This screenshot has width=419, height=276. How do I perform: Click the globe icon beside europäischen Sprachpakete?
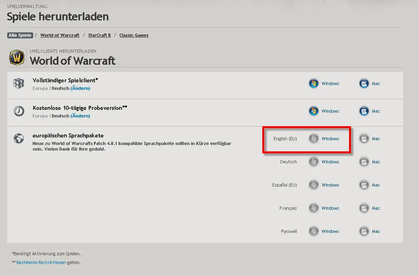click(19, 139)
